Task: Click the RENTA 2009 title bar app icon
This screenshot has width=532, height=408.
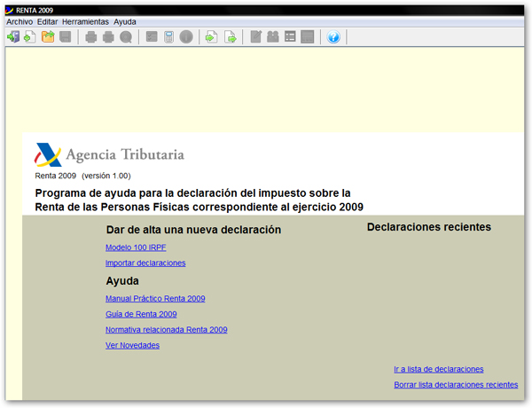Action: 10,10
